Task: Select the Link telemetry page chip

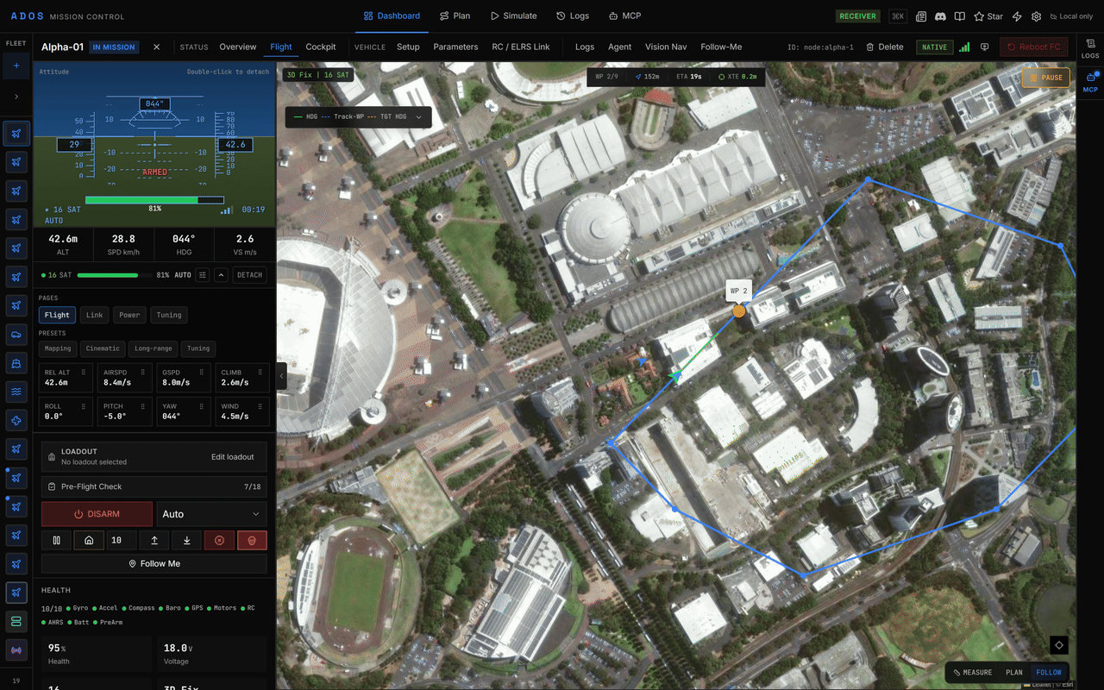Action: pos(95,315)
